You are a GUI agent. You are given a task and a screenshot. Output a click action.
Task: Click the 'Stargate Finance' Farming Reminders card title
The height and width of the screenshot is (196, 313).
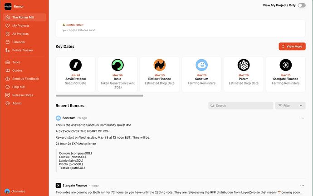pos(286,79)
